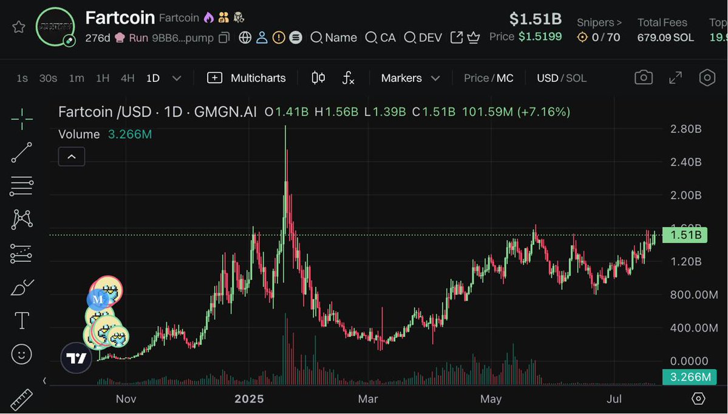Click the $1.5199 price value
This screenshot has width=728, height=414.
(x=540, y=36)
